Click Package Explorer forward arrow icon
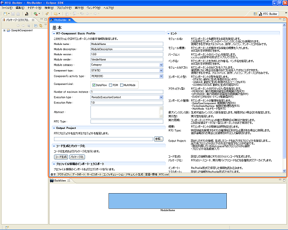The width and height of the screenshot is (288, 230). 23,26
